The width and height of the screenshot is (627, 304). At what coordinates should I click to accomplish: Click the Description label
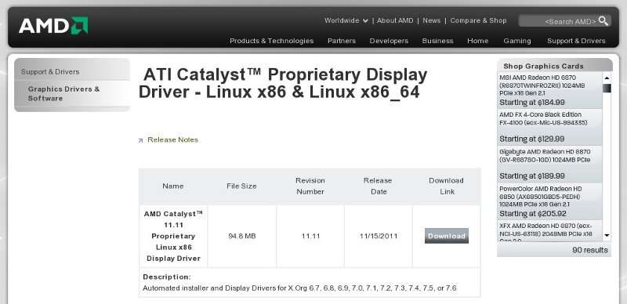coord(167,277)
